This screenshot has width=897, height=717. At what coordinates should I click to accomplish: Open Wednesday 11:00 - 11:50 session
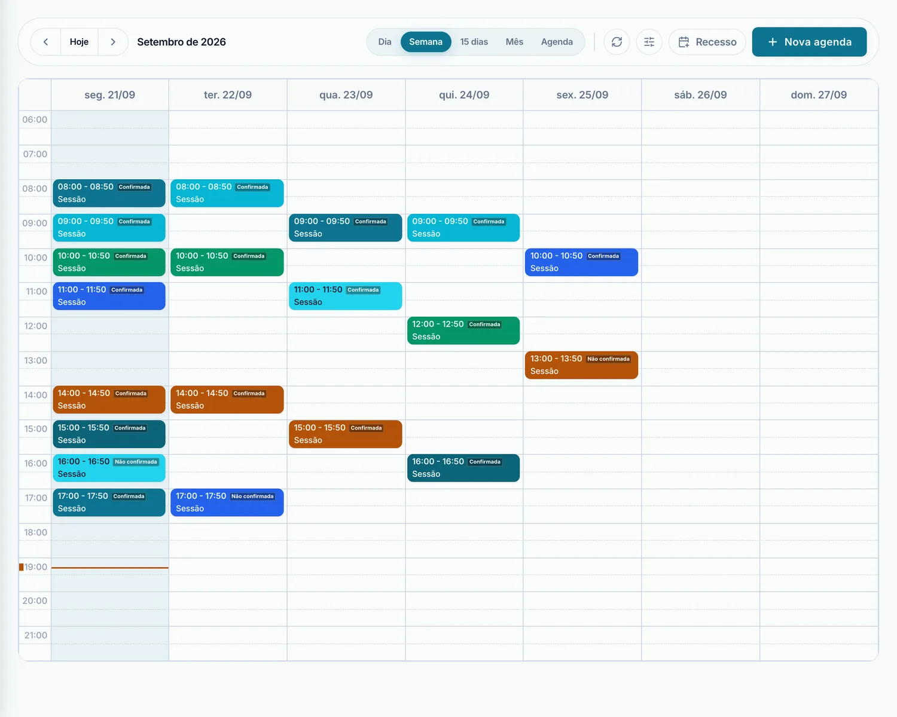pos(346,296)
